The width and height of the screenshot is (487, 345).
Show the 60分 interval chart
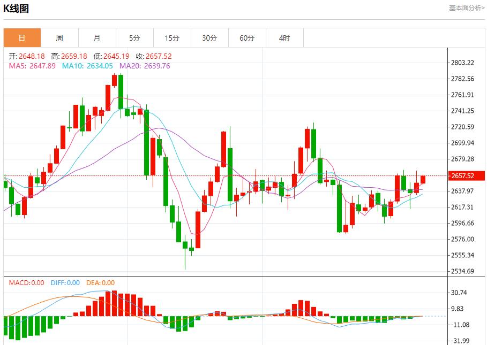(x=247, y=38)
